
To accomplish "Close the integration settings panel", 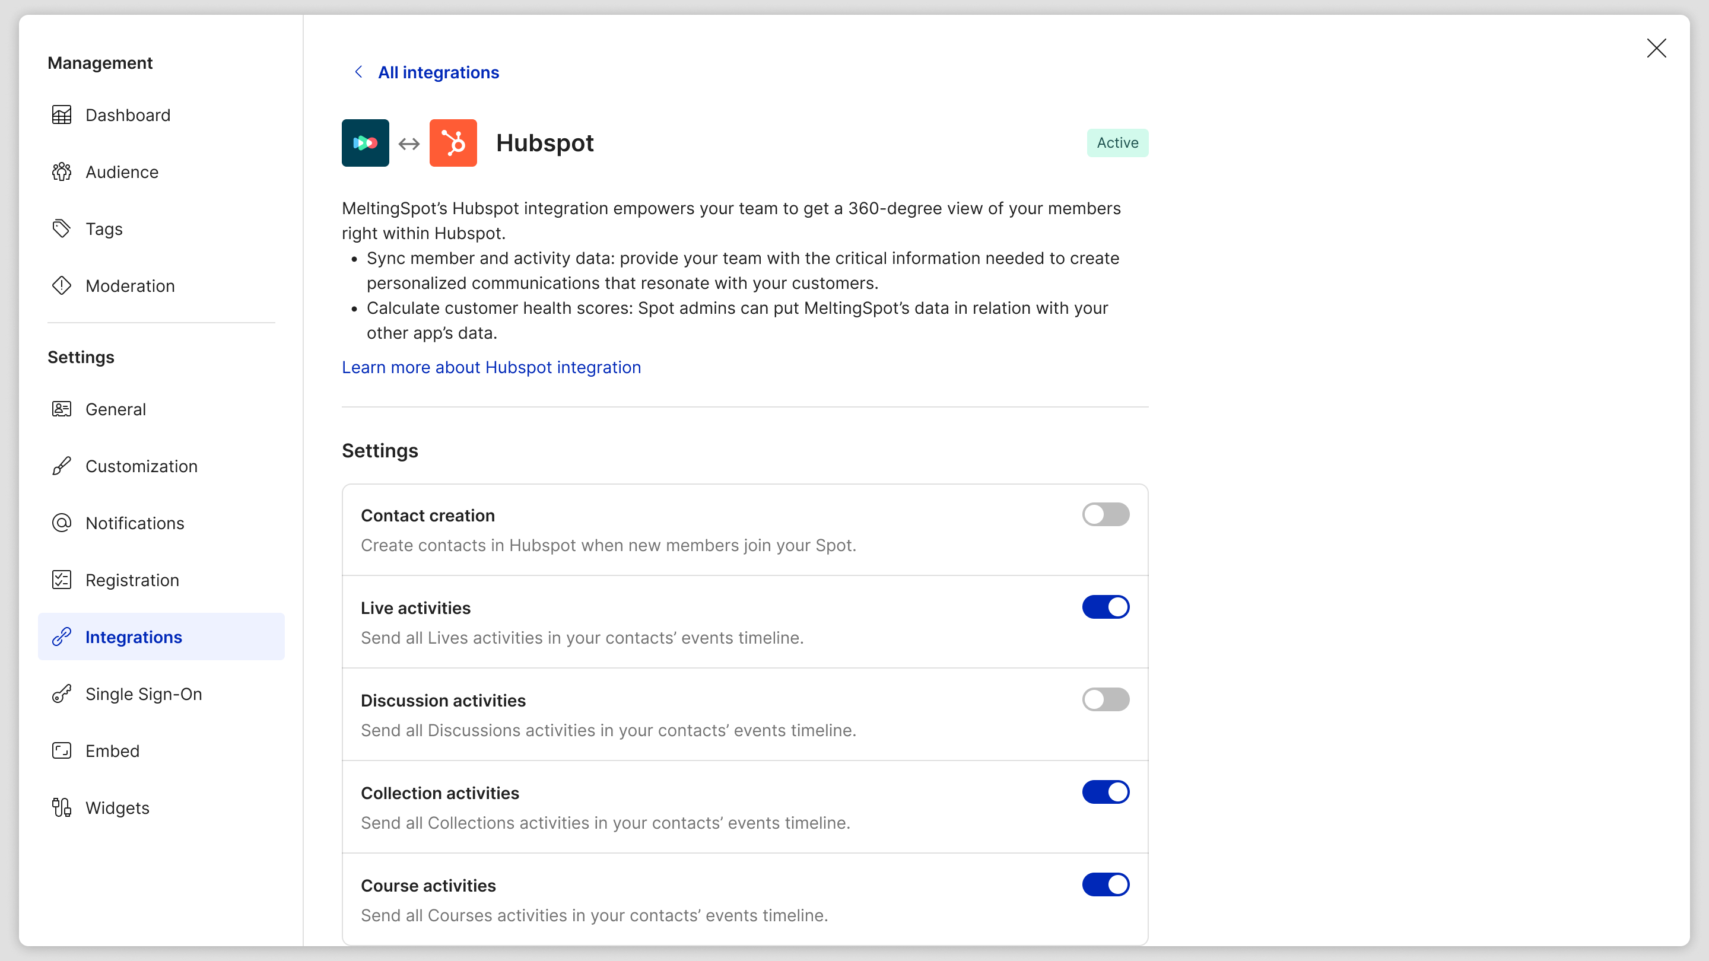I will pos(1657,47).
